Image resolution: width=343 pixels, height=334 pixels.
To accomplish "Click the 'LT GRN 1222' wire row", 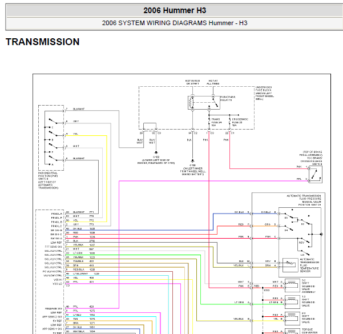I will pyautogui.click(x=80, y=253).
